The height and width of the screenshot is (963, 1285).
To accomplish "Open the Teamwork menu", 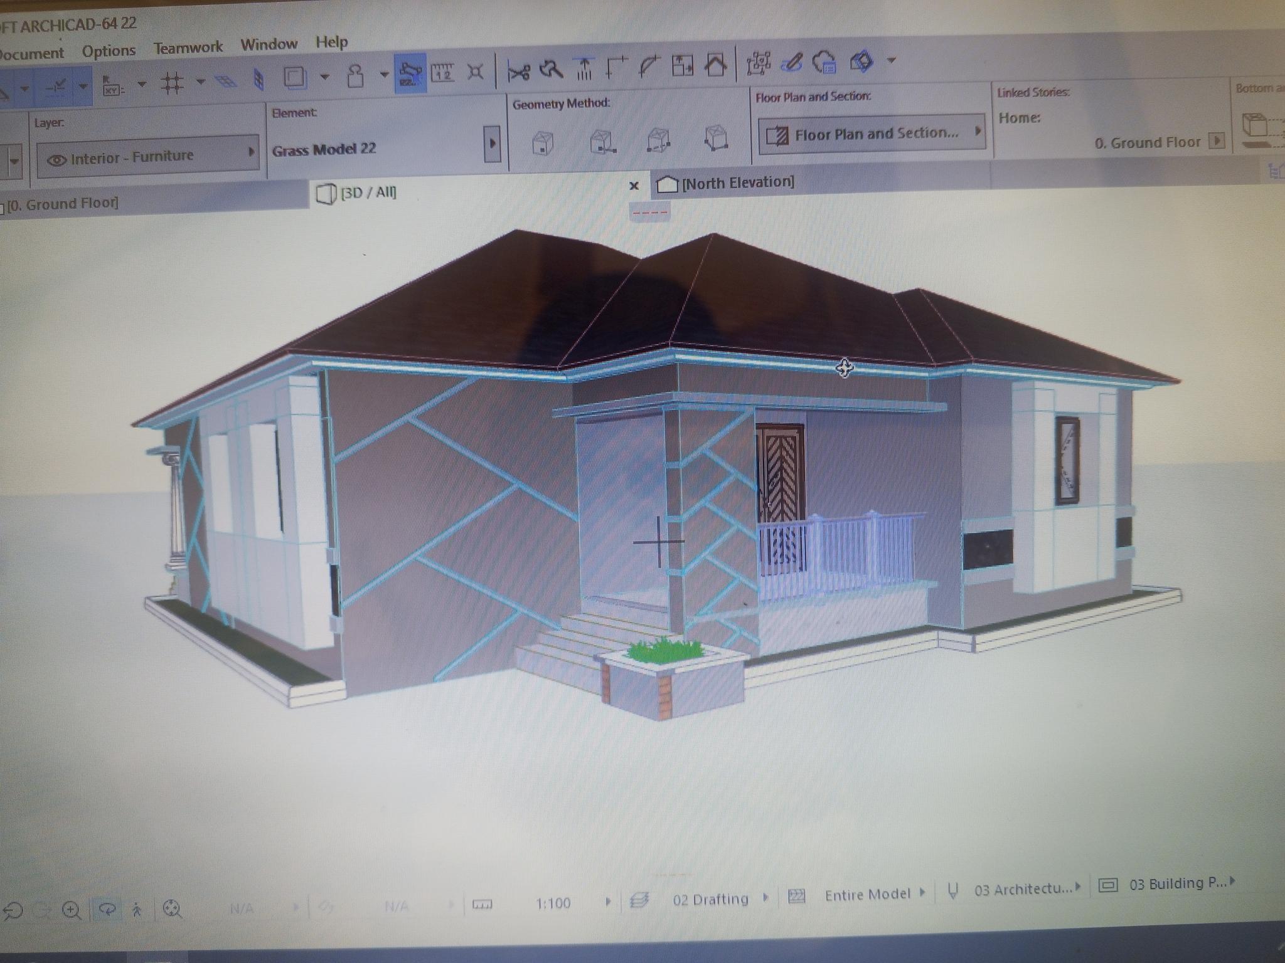I will (x=188, y=48).
